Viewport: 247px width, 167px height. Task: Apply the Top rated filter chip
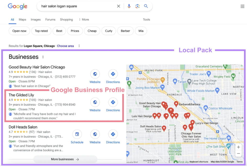click(x=41, y=31)
